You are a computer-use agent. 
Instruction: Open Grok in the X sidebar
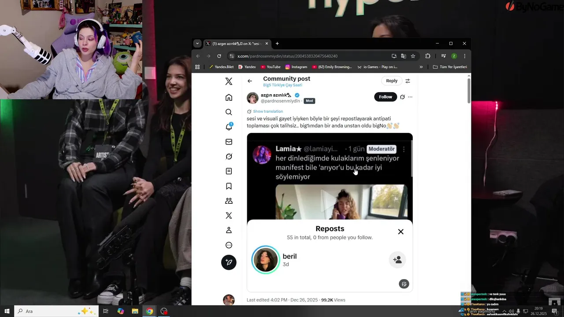pos(229,156)
